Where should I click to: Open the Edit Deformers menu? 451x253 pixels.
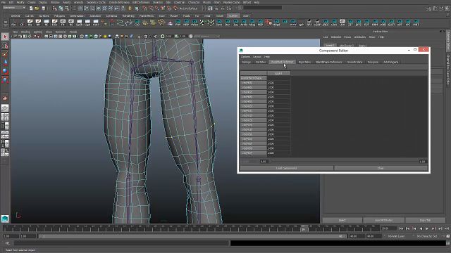coord(141,2)
